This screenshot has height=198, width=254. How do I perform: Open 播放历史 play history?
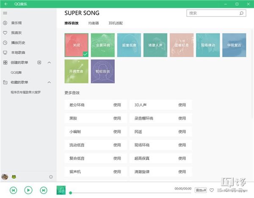[x=18, y=43]
